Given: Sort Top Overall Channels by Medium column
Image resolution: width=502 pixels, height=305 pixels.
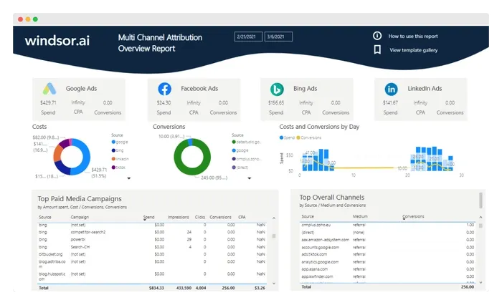Looking at the screenshot, I should point(360,216).
